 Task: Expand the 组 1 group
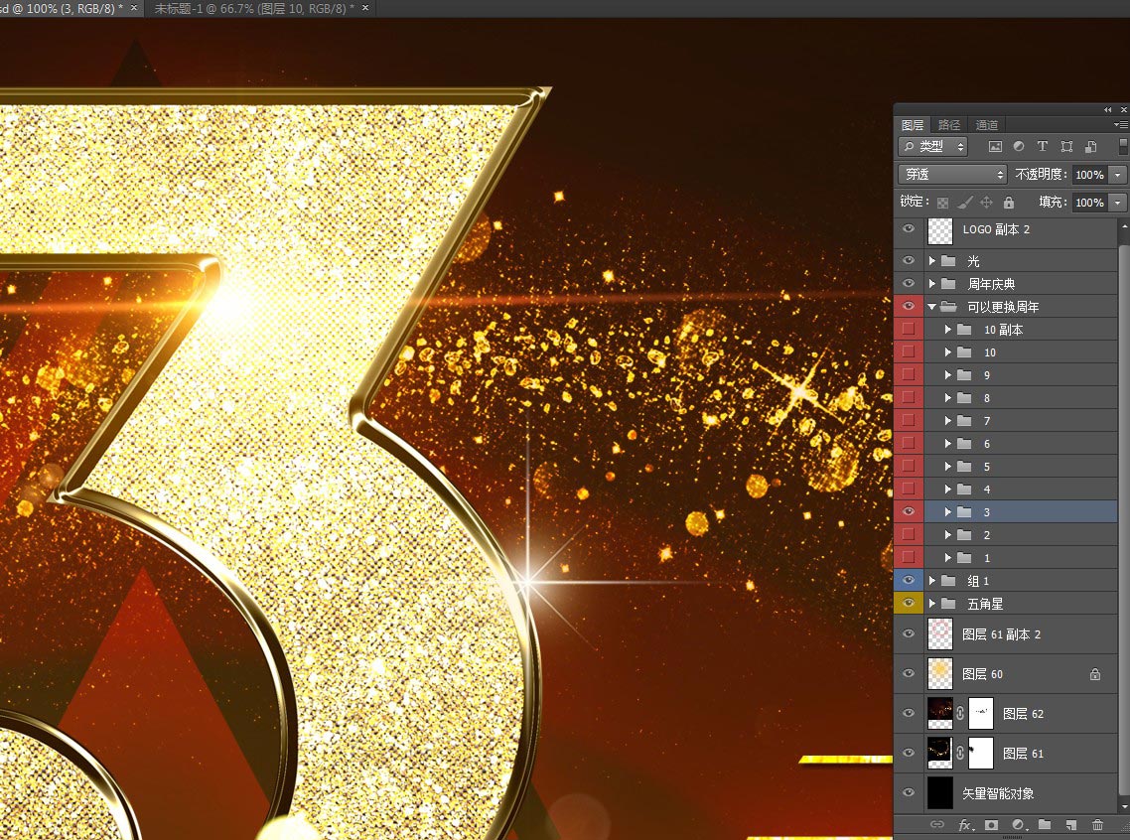932,580
